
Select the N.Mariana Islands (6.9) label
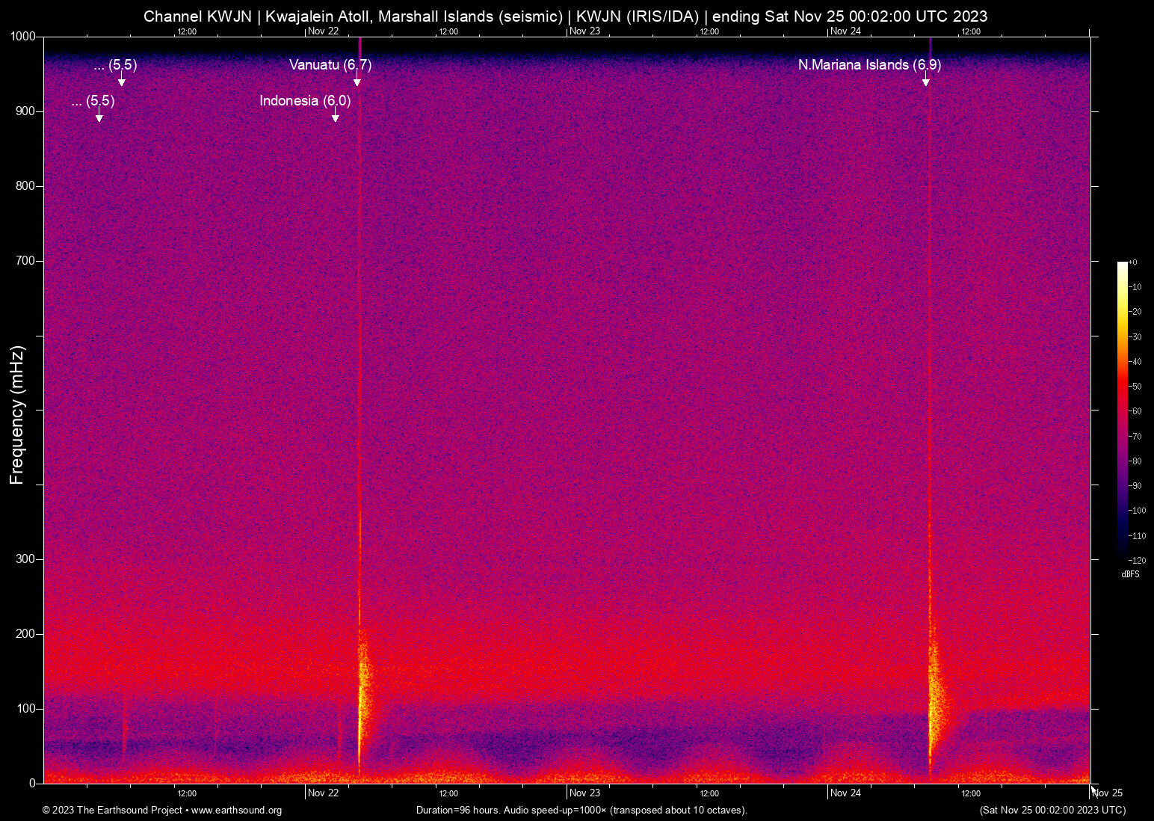868,65
